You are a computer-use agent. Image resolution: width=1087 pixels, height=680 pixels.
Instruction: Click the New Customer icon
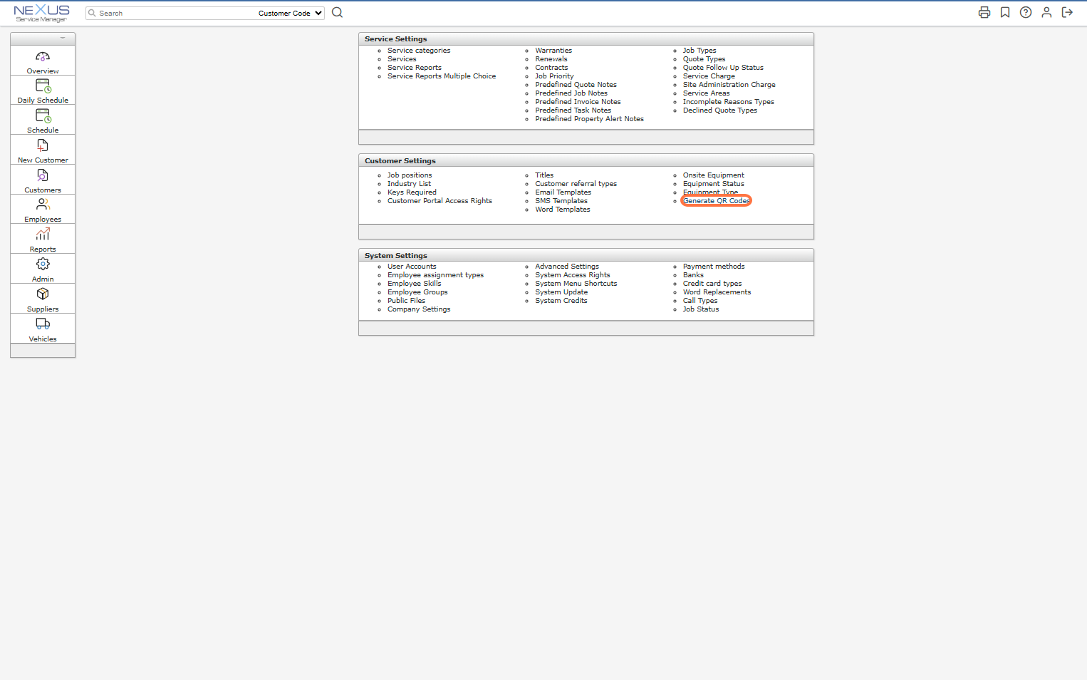[x=43, y=145]
